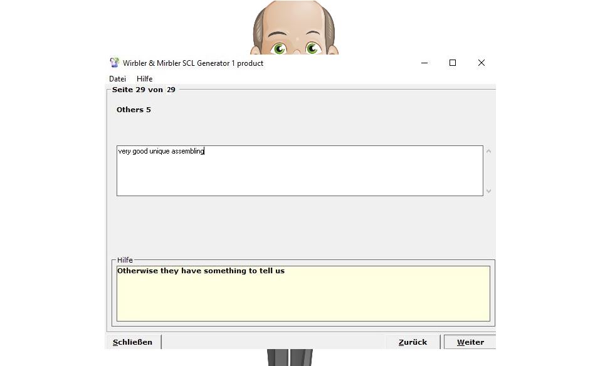The width and height of the screenshot is (600, 366).
Task: Click the text area scroll up arrow
Action: (x=488, y=151)
